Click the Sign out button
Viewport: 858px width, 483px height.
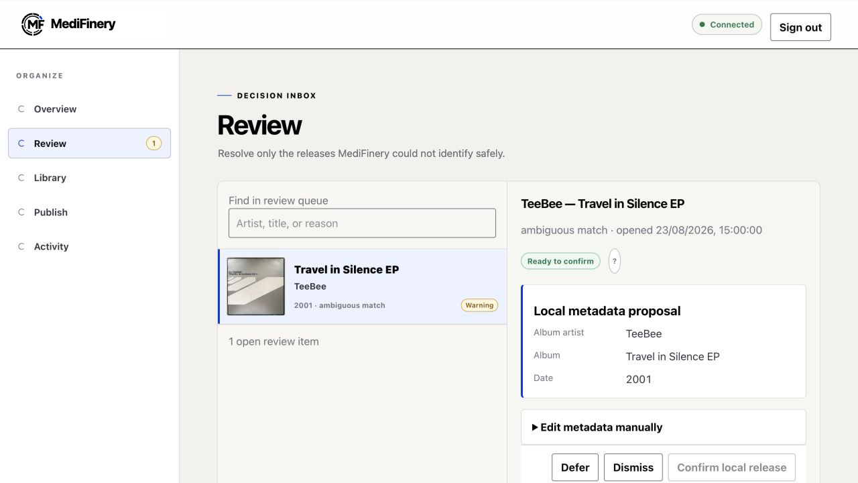(x=800, y=27)
